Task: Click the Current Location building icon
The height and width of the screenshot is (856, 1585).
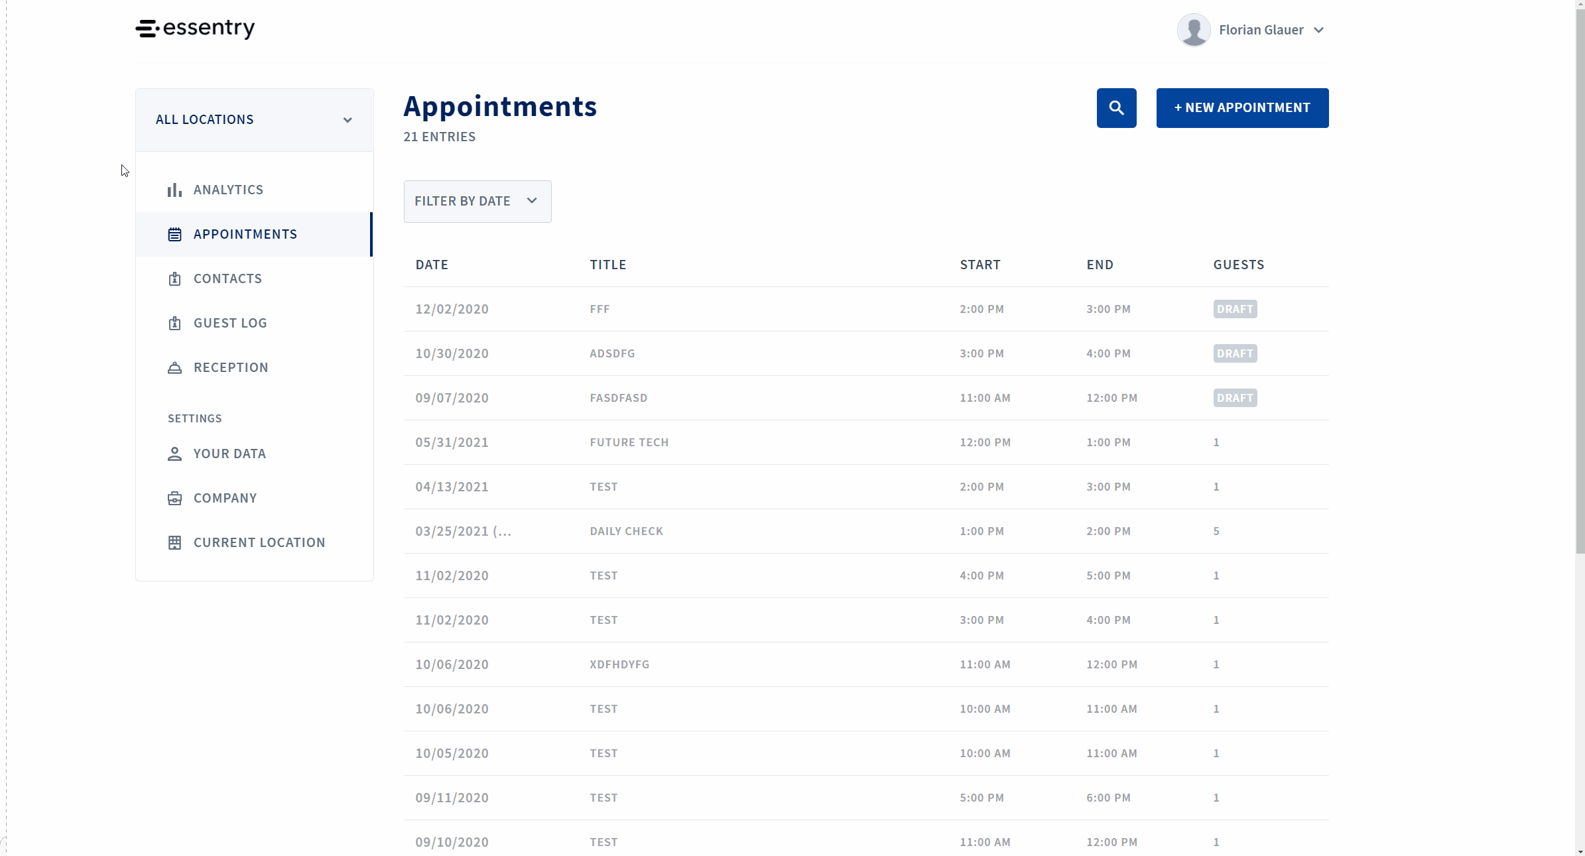Action: tap(174, 543)
